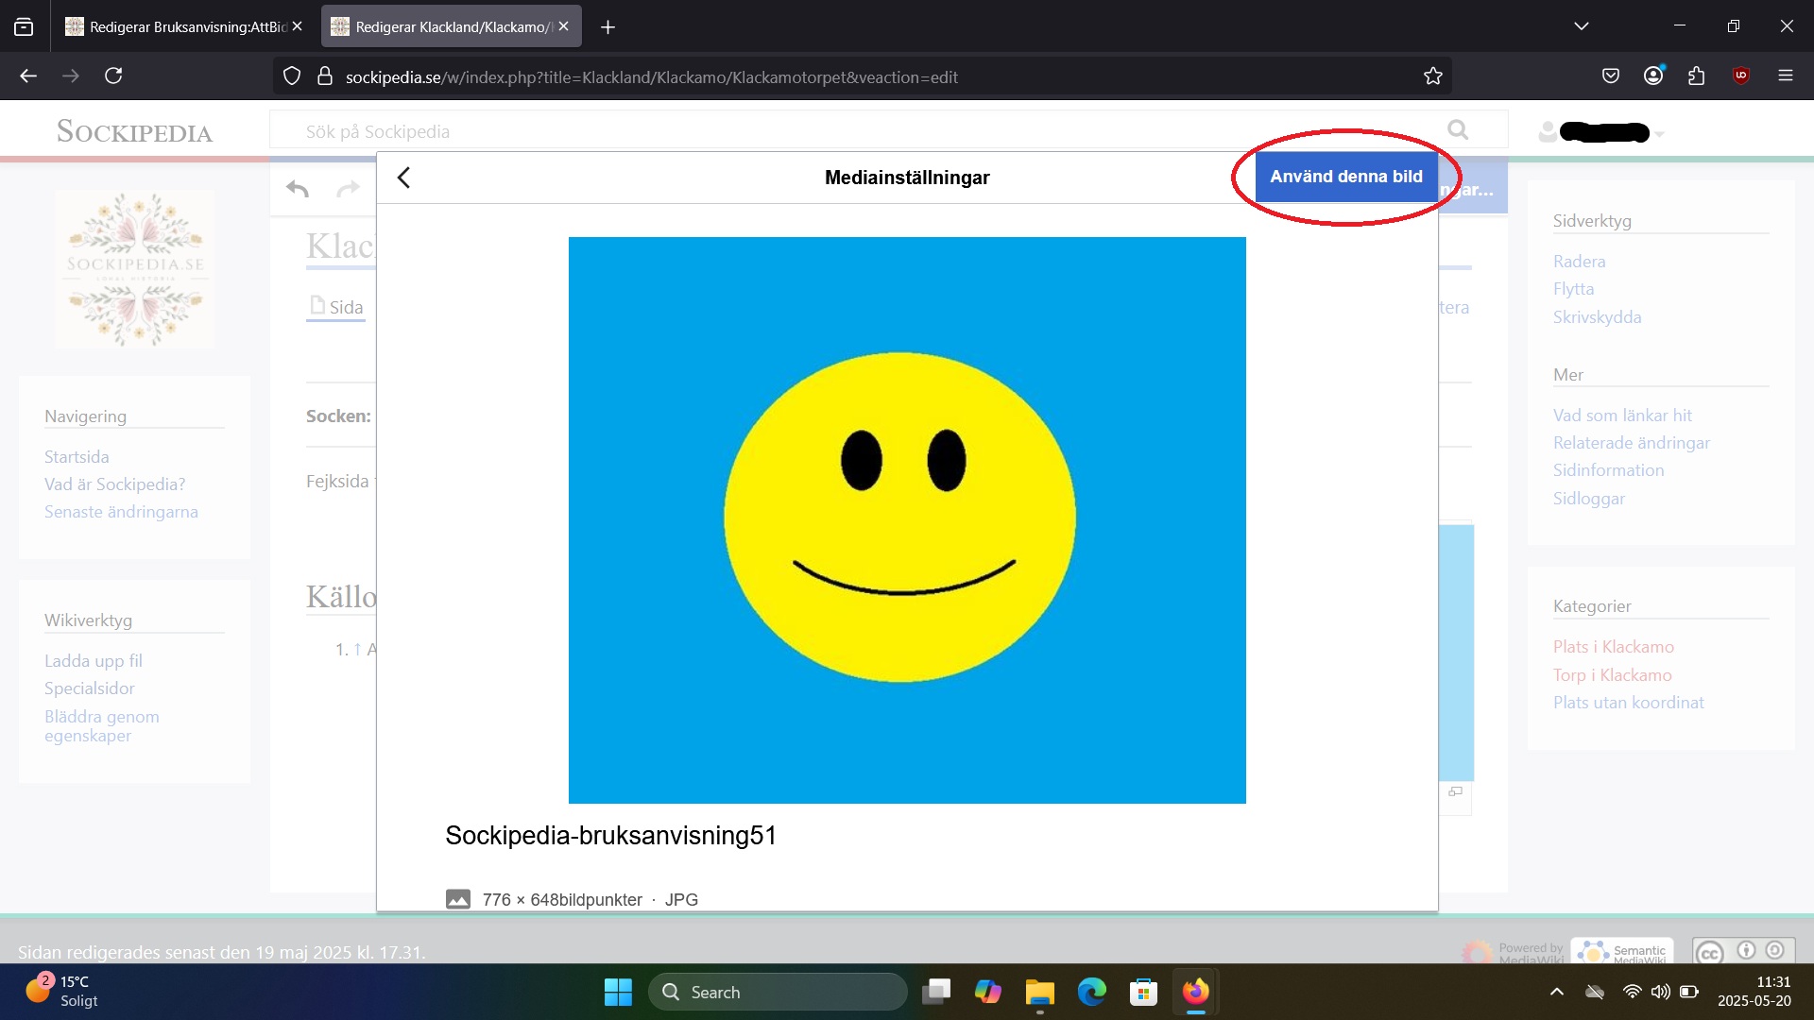Reload the page with the refresh icon
This screenshot has height=1020, width=1814.
tap(113, 76)
